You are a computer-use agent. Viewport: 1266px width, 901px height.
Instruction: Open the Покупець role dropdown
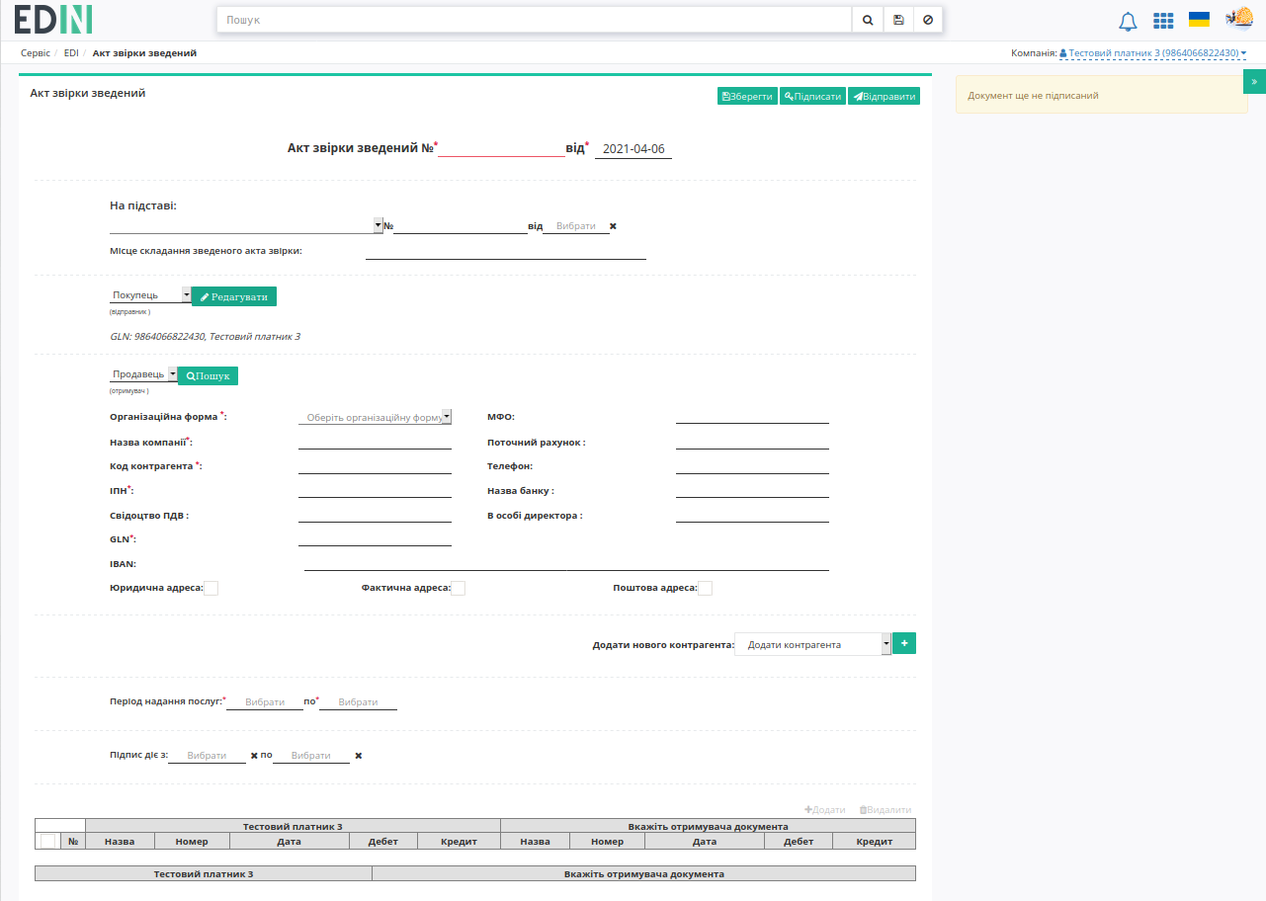click(150, 295)
